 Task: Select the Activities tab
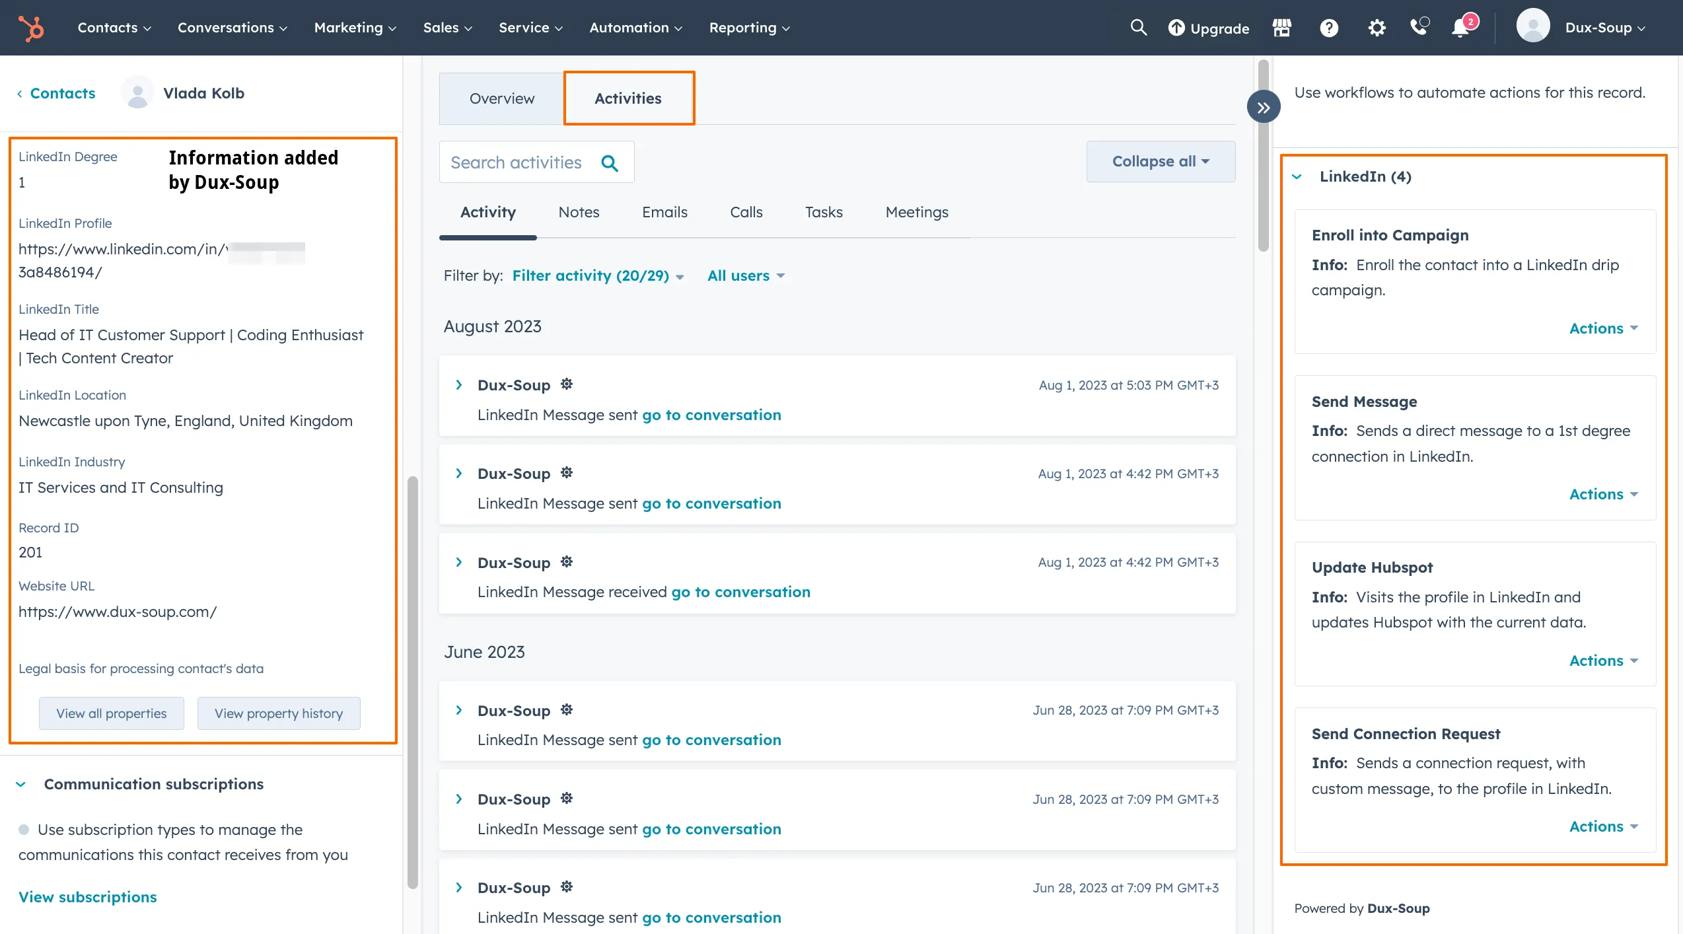click(628, 98)
